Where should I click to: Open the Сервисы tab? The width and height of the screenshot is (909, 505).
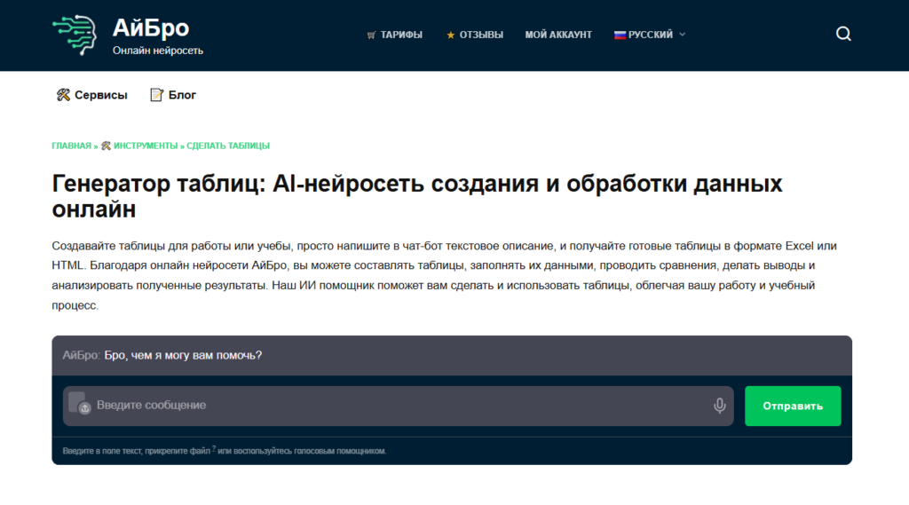pos(92,95)
